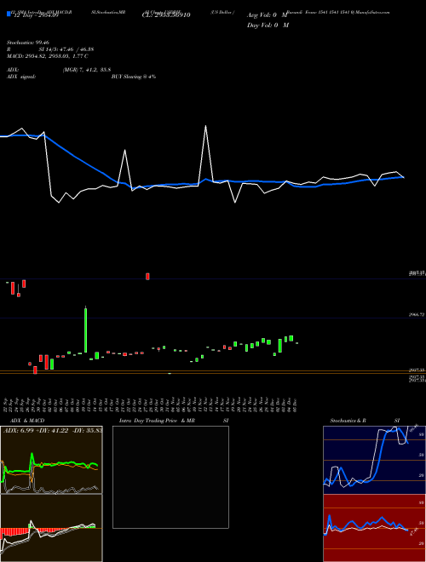Click the '2966.72' price level label
Image resolution: width=426 pixels, height=562 pixels.
tap(417, 315)
